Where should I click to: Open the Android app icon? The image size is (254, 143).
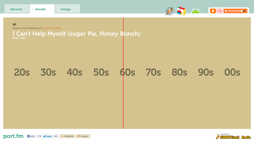(x=195, y=11)
